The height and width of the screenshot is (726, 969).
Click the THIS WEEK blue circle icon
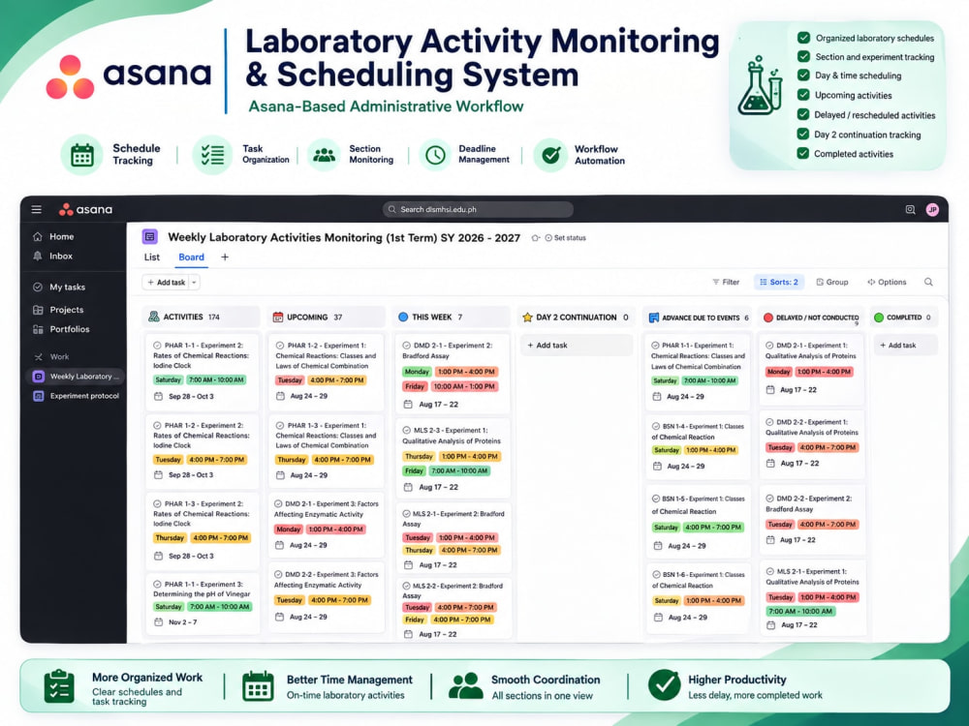point(403,317)
